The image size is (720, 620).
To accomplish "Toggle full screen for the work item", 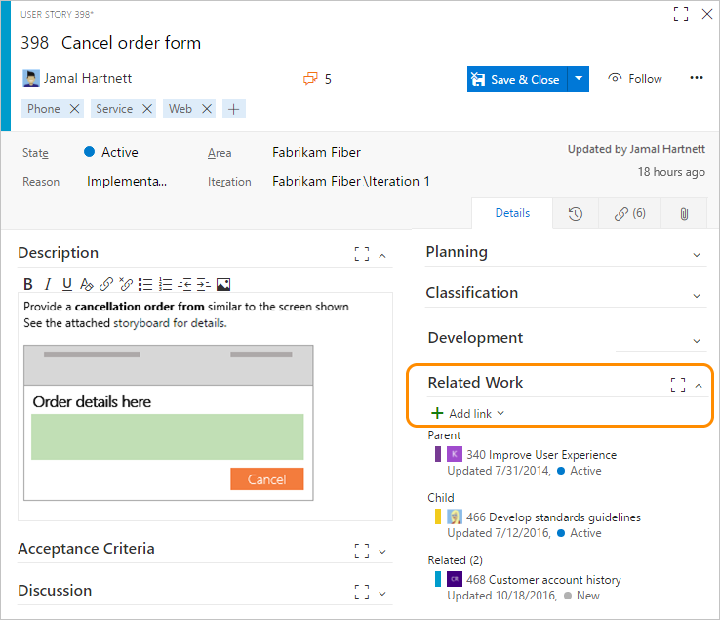I will click(x=681, y=14).
